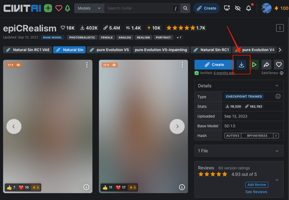Viewport: 289px width, 200px height.
Task: Select the Natural Sin RC1 VAE tab
Action: 27,50
